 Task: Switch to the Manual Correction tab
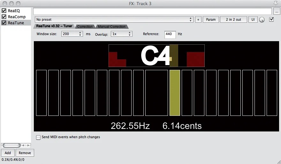[x=112, y=26]
